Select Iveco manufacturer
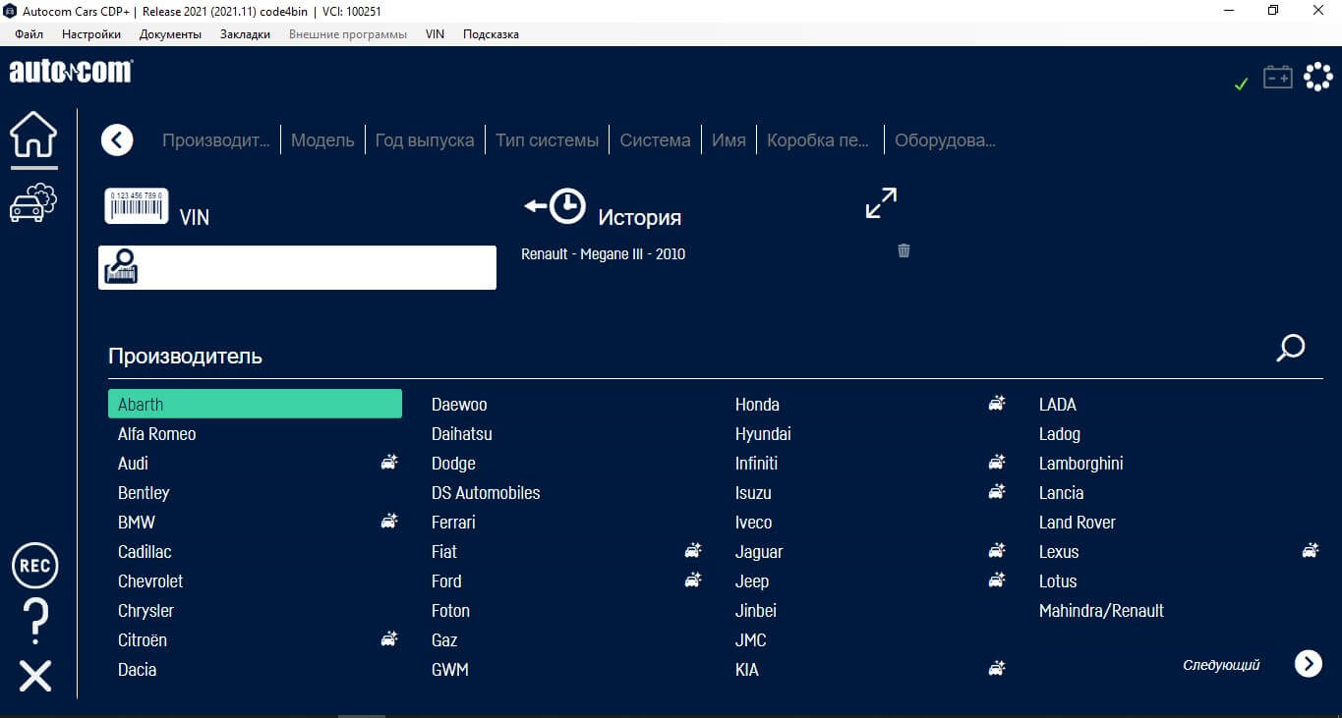The image size is (1342, 718). pyautogui.click(x=753, y=522)
